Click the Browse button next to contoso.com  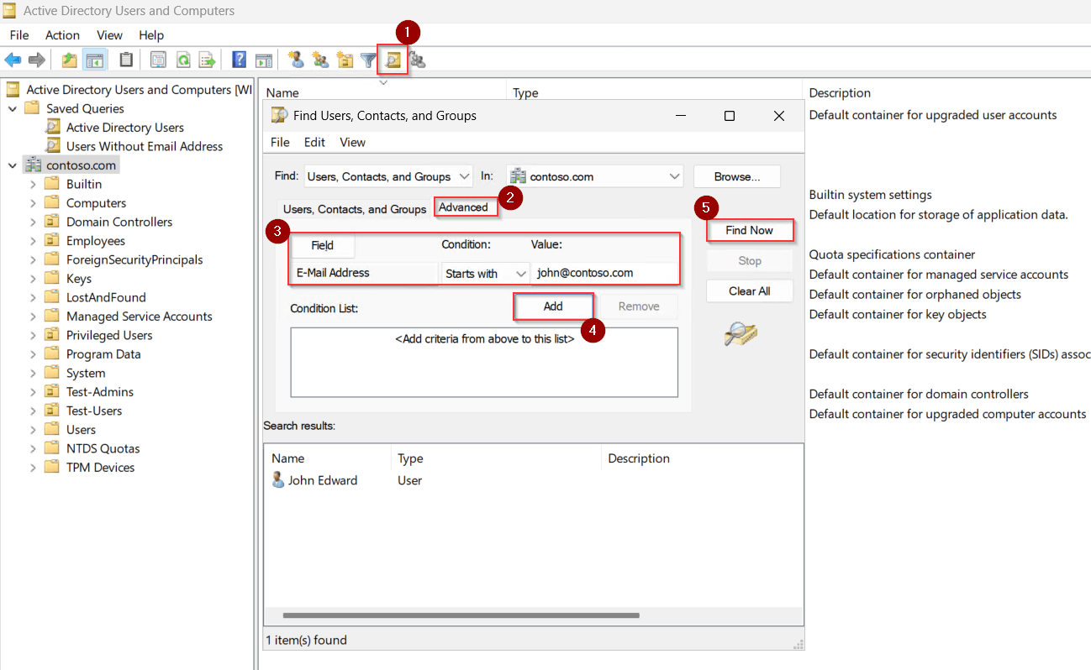coord(736,176)
